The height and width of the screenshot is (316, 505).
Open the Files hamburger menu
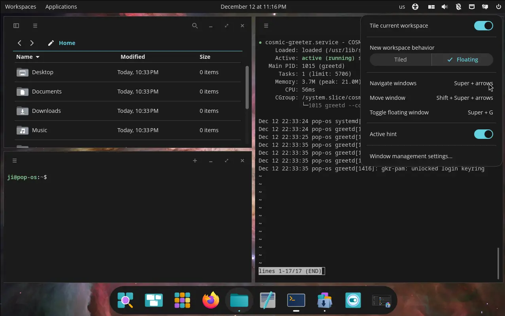(x=35, y=26)
